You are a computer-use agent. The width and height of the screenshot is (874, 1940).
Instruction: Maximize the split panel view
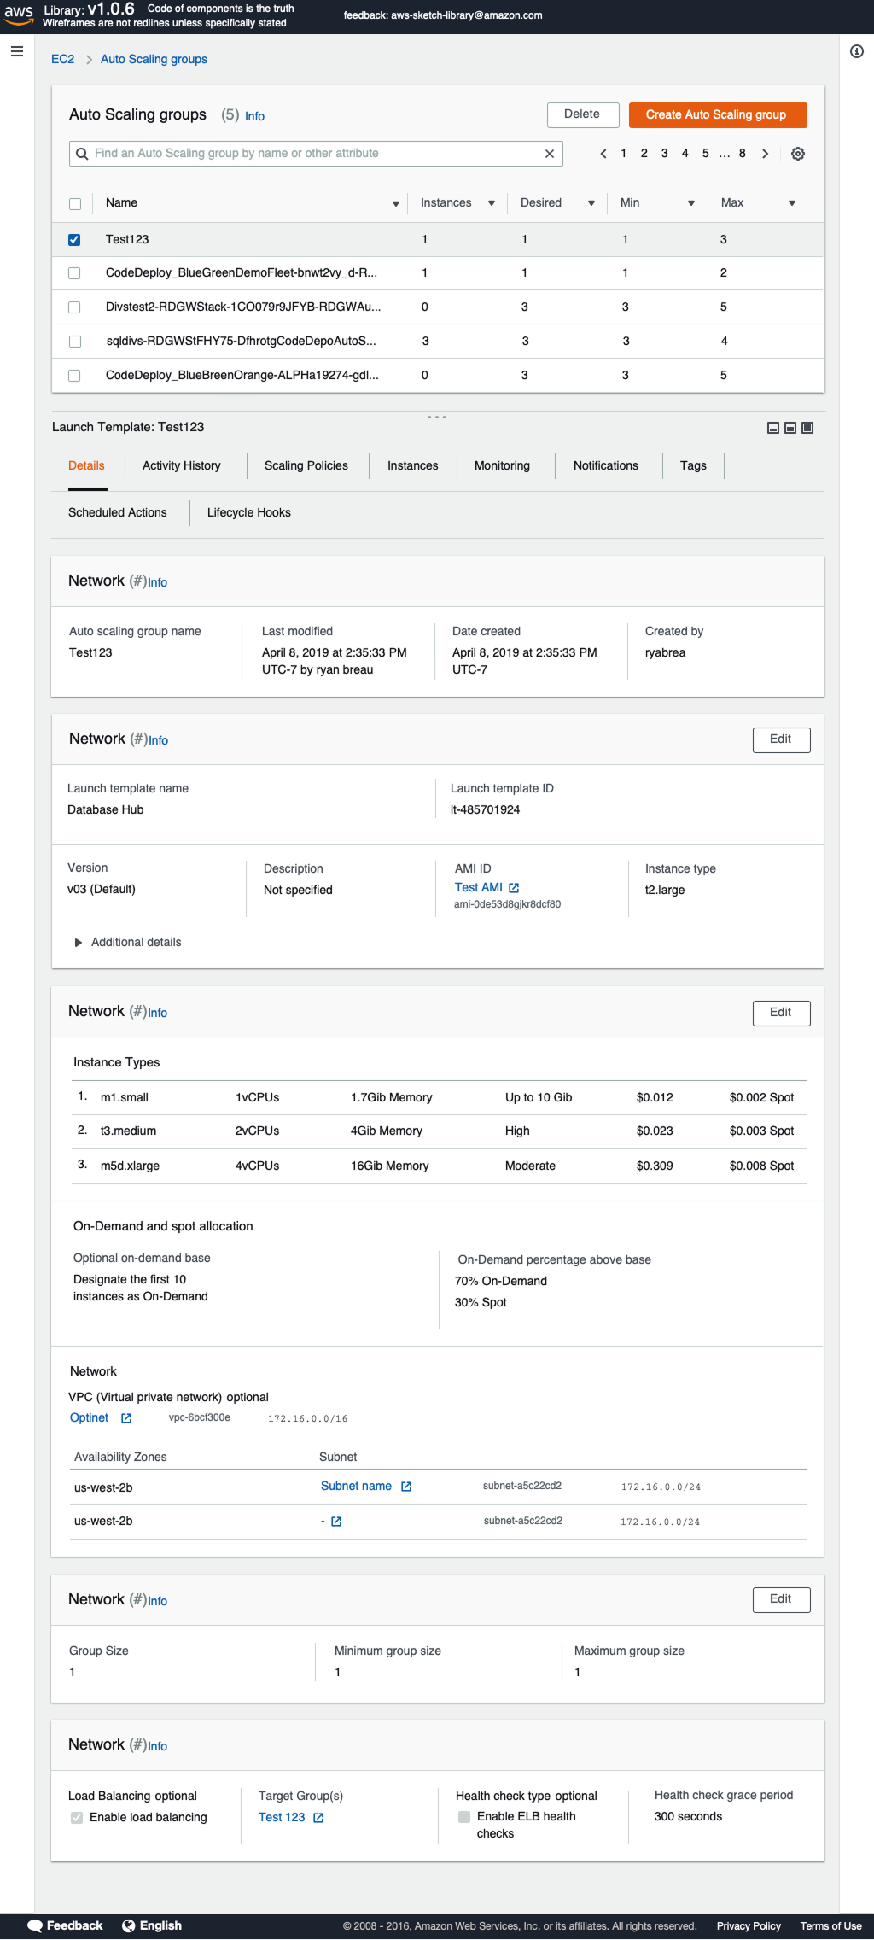point(807,428)
